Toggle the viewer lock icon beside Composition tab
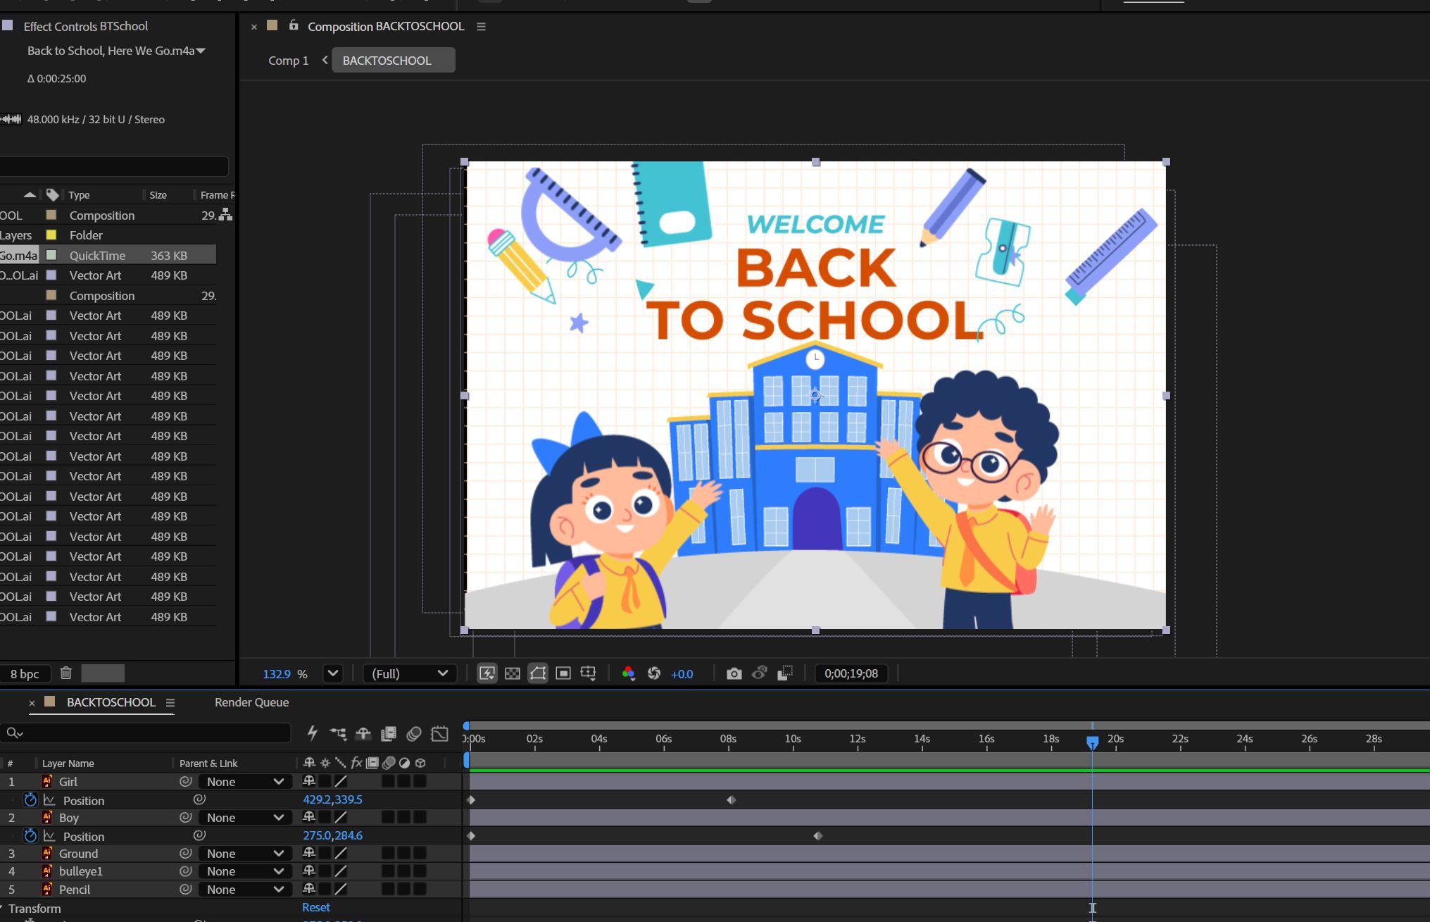Image resolution: width=1430 pixels, height=922 pixels. (294, 25)
